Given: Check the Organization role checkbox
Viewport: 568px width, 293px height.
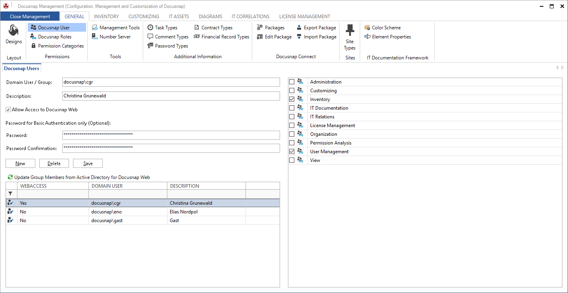Looking at the screenshot, I should (292, 134).
